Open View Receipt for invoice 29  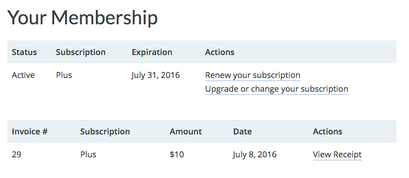(x=337, y=155)
